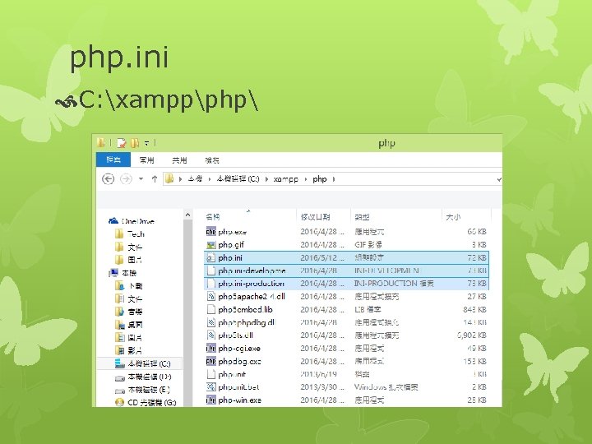Click the php5embed.lib file name
Image resolution: width=592 pixels, height=444 pixels.
click(245, 309)
